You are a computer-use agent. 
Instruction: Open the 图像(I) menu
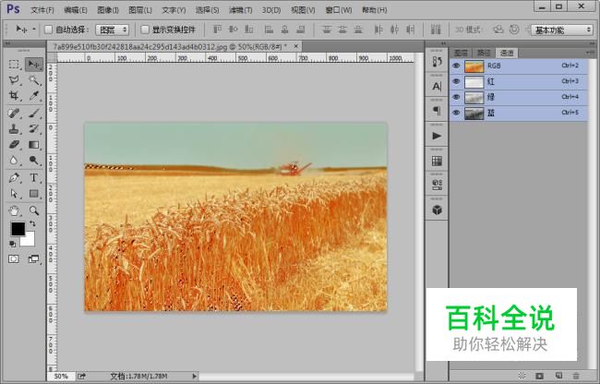point(107,10)
